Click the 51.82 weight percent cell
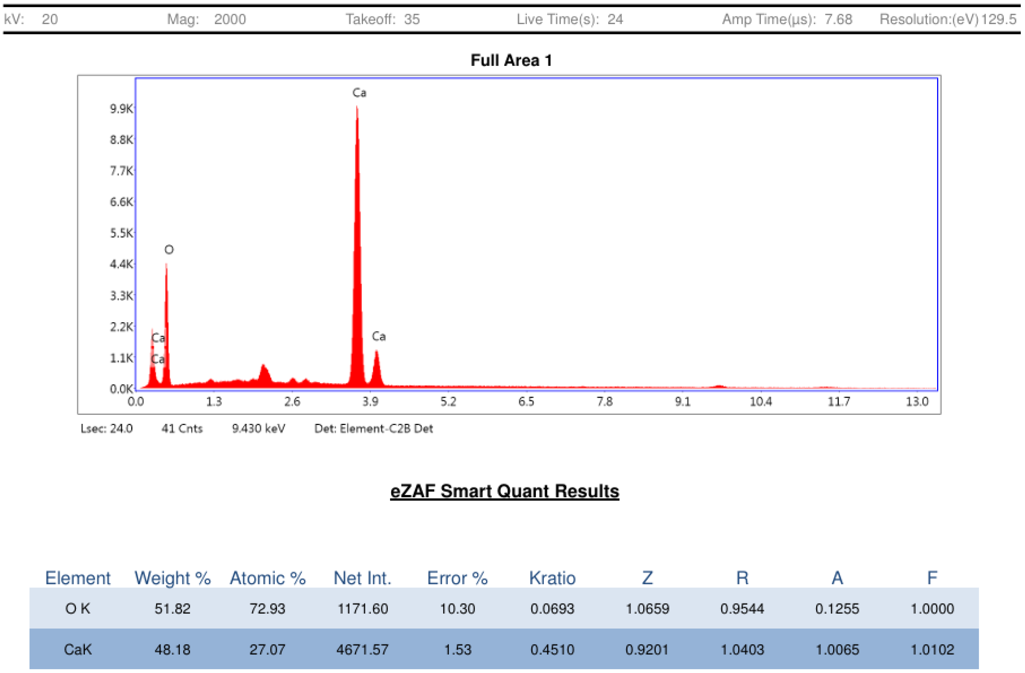The image size is (1025, 673). tap(172, 609)
